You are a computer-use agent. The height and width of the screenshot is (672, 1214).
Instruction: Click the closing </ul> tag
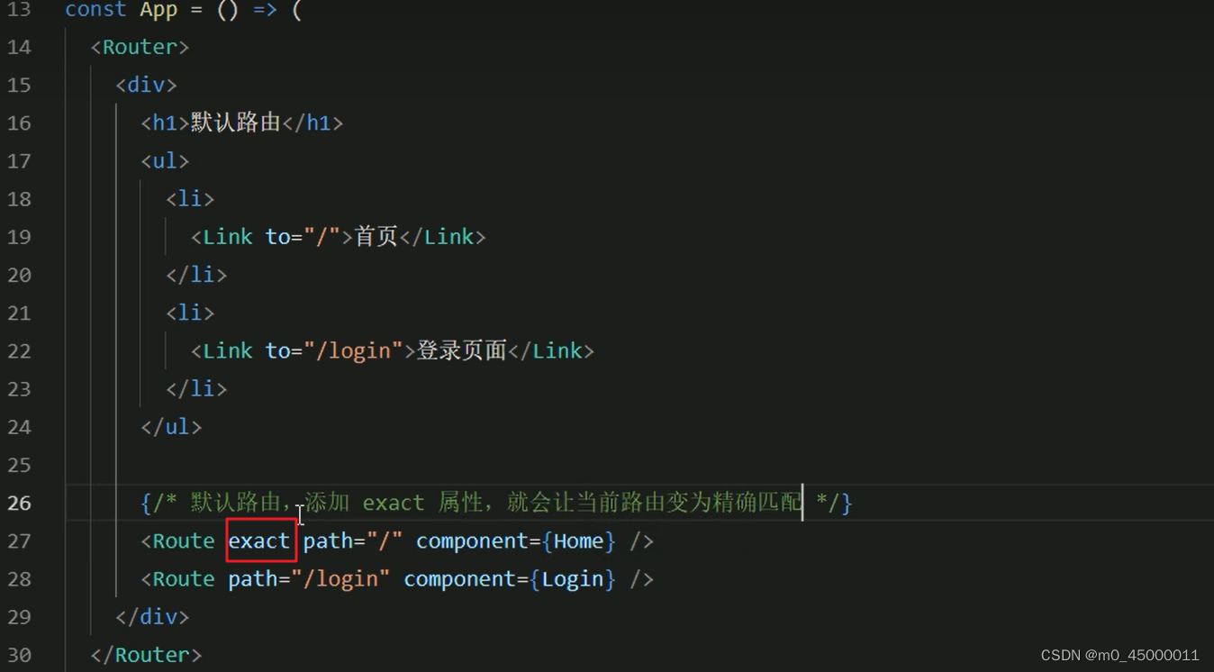click(x=171, y=427)
